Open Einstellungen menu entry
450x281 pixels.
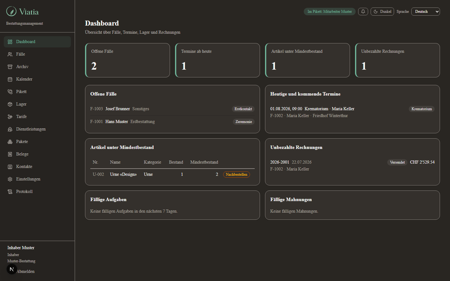tap(37, 179)
